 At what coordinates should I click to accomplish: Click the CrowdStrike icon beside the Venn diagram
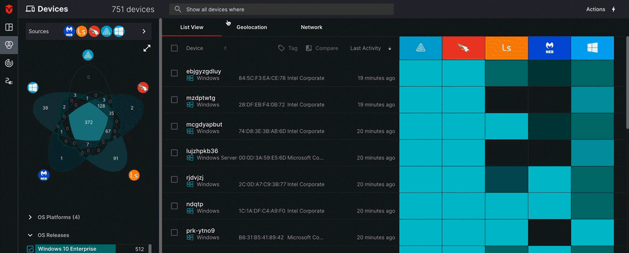click(143, 87)
